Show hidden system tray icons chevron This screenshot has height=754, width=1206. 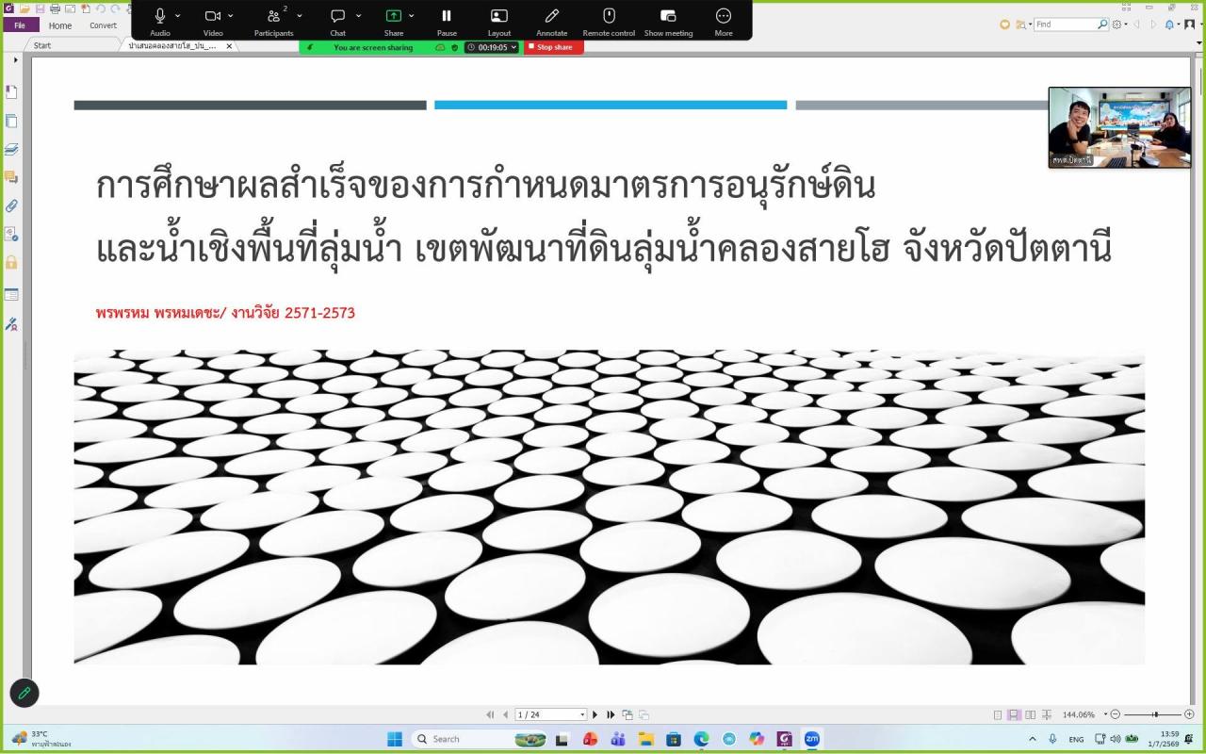pos(1032,739)
